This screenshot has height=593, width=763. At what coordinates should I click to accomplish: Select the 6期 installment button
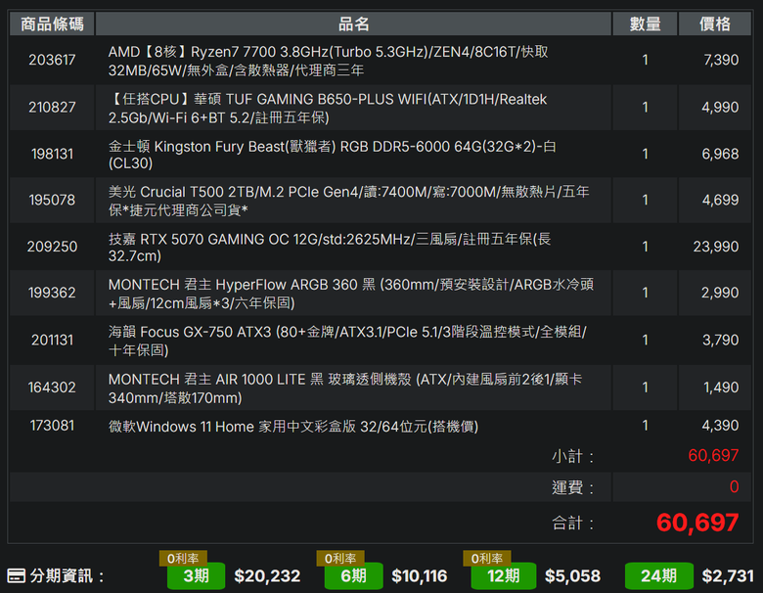[354, 576]
